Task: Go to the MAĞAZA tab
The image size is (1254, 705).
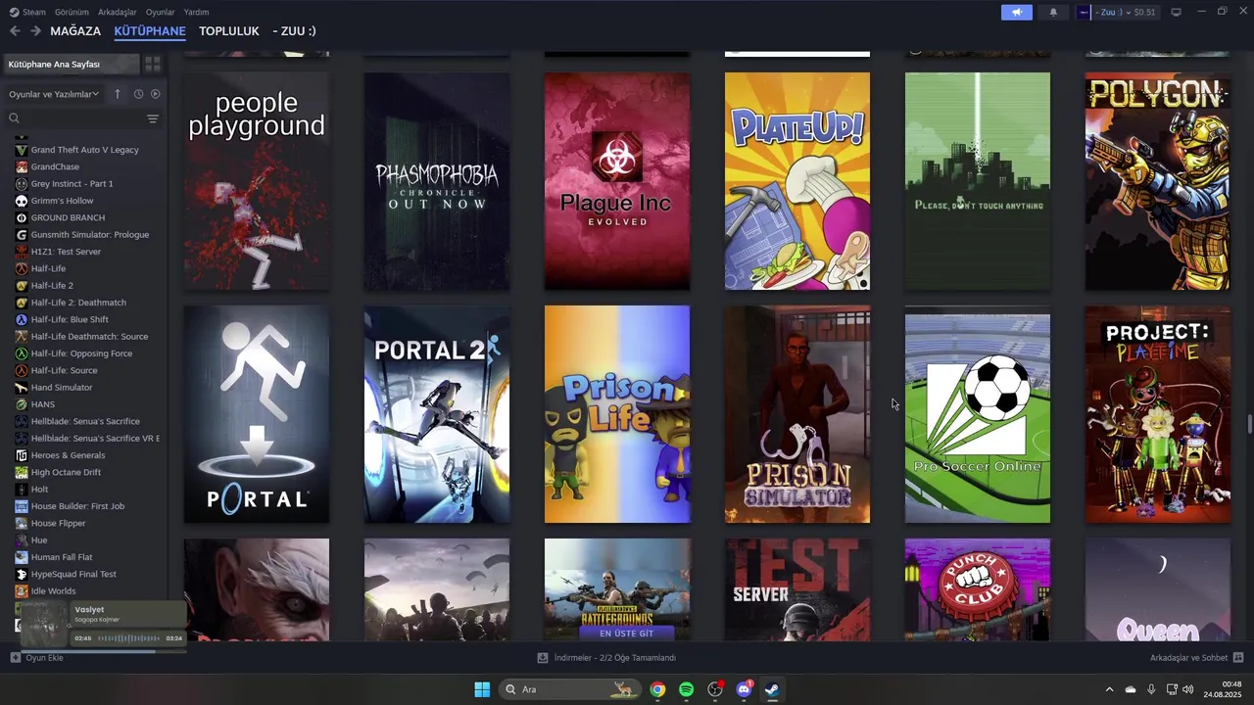Action: pyautogui.click(x=75, y=31)
